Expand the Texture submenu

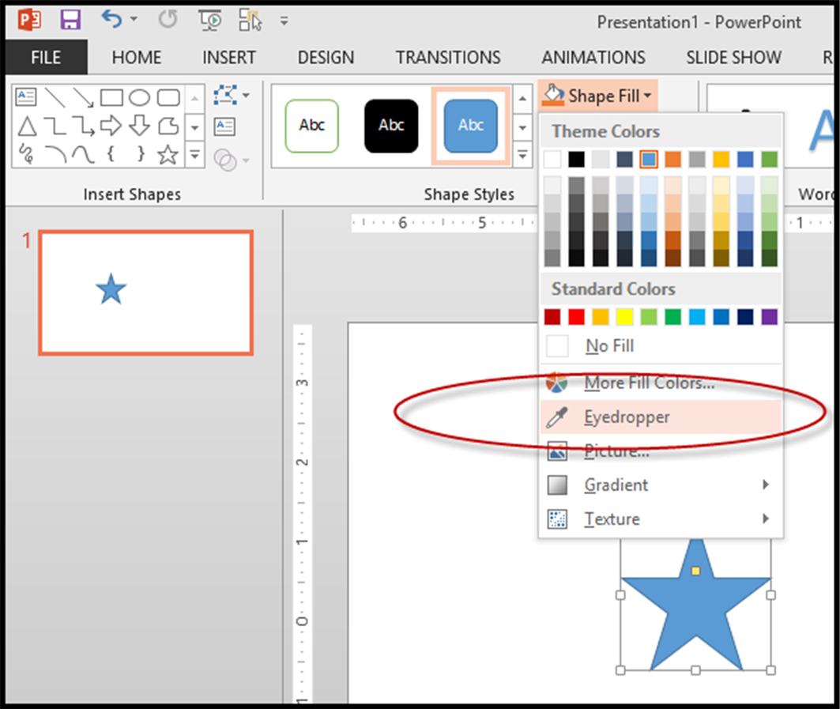click(661, 519)
